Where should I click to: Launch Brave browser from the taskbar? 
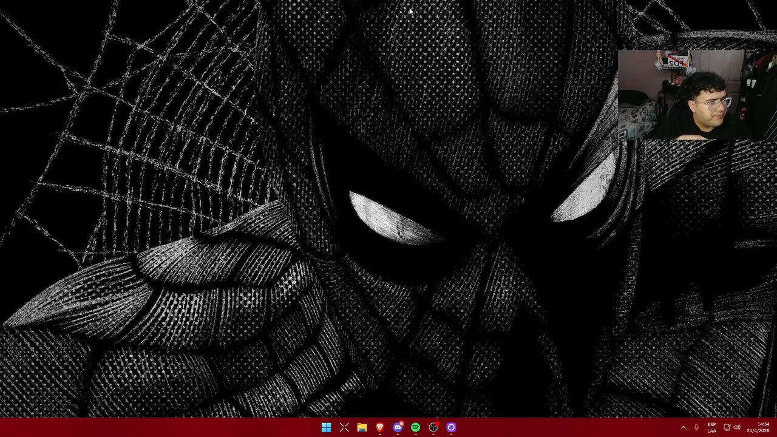(x=379, y=427)
